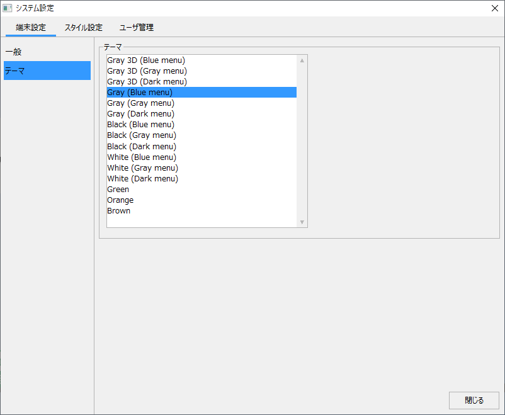
Task: Select Black (Blue menu) from the list
Action: [x=141, y=125]
